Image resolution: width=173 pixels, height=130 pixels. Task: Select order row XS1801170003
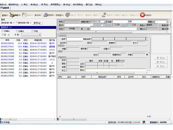pos(28,69)
